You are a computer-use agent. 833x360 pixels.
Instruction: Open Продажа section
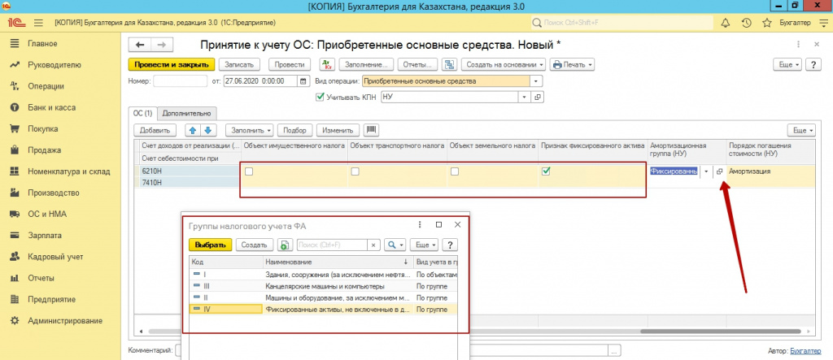coord(44,150)
